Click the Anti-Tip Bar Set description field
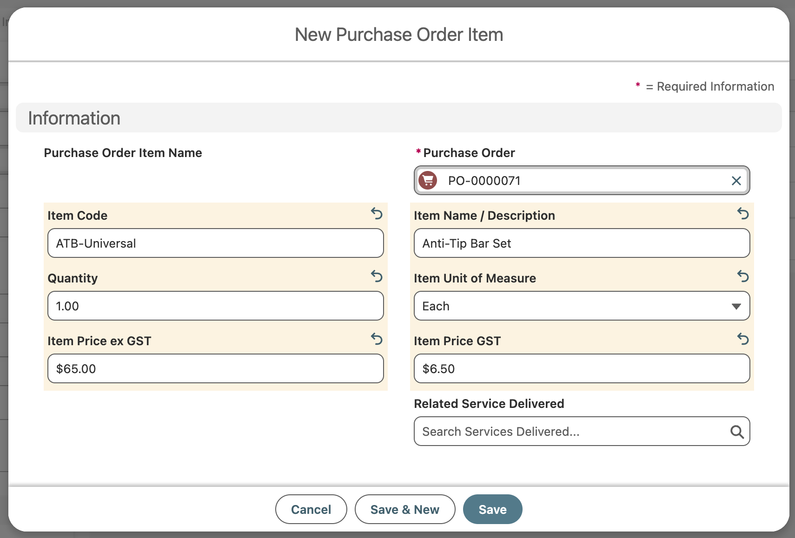795x538 pixels. click(581, 243)
